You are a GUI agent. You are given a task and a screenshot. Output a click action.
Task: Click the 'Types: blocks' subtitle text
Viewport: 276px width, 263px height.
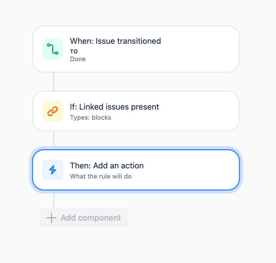91,118
